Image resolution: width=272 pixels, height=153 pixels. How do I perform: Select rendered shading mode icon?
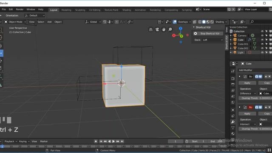212,22
